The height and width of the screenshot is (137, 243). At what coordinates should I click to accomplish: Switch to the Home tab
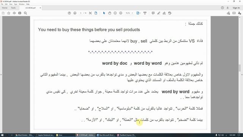click(5, 8)
